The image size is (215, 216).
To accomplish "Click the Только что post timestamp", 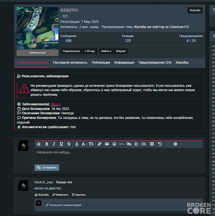I will click(64, 182).
